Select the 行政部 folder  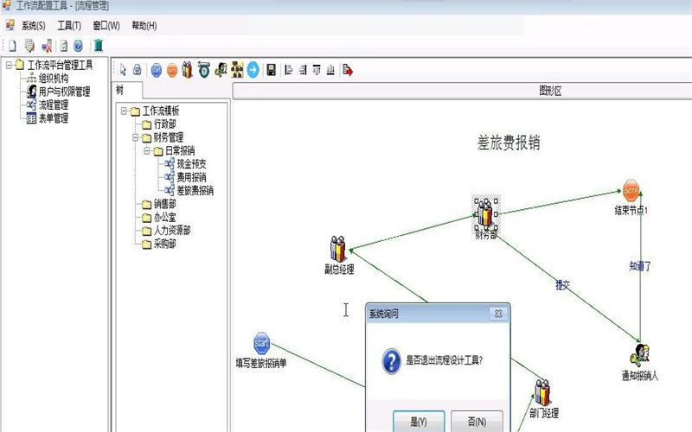164,124
